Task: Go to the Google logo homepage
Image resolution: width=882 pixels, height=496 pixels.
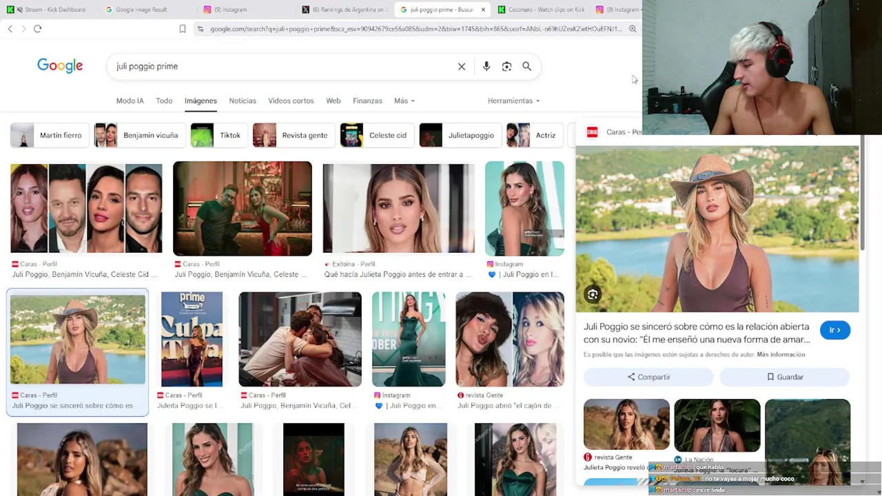Action: coord(60,66)
